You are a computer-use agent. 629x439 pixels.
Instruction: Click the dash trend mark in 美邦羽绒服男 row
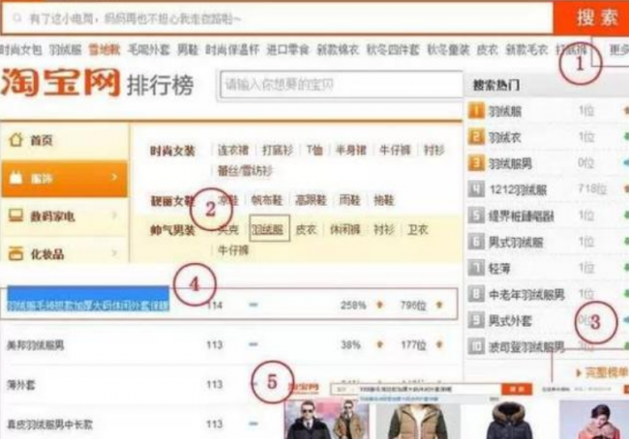coord(254,344)
